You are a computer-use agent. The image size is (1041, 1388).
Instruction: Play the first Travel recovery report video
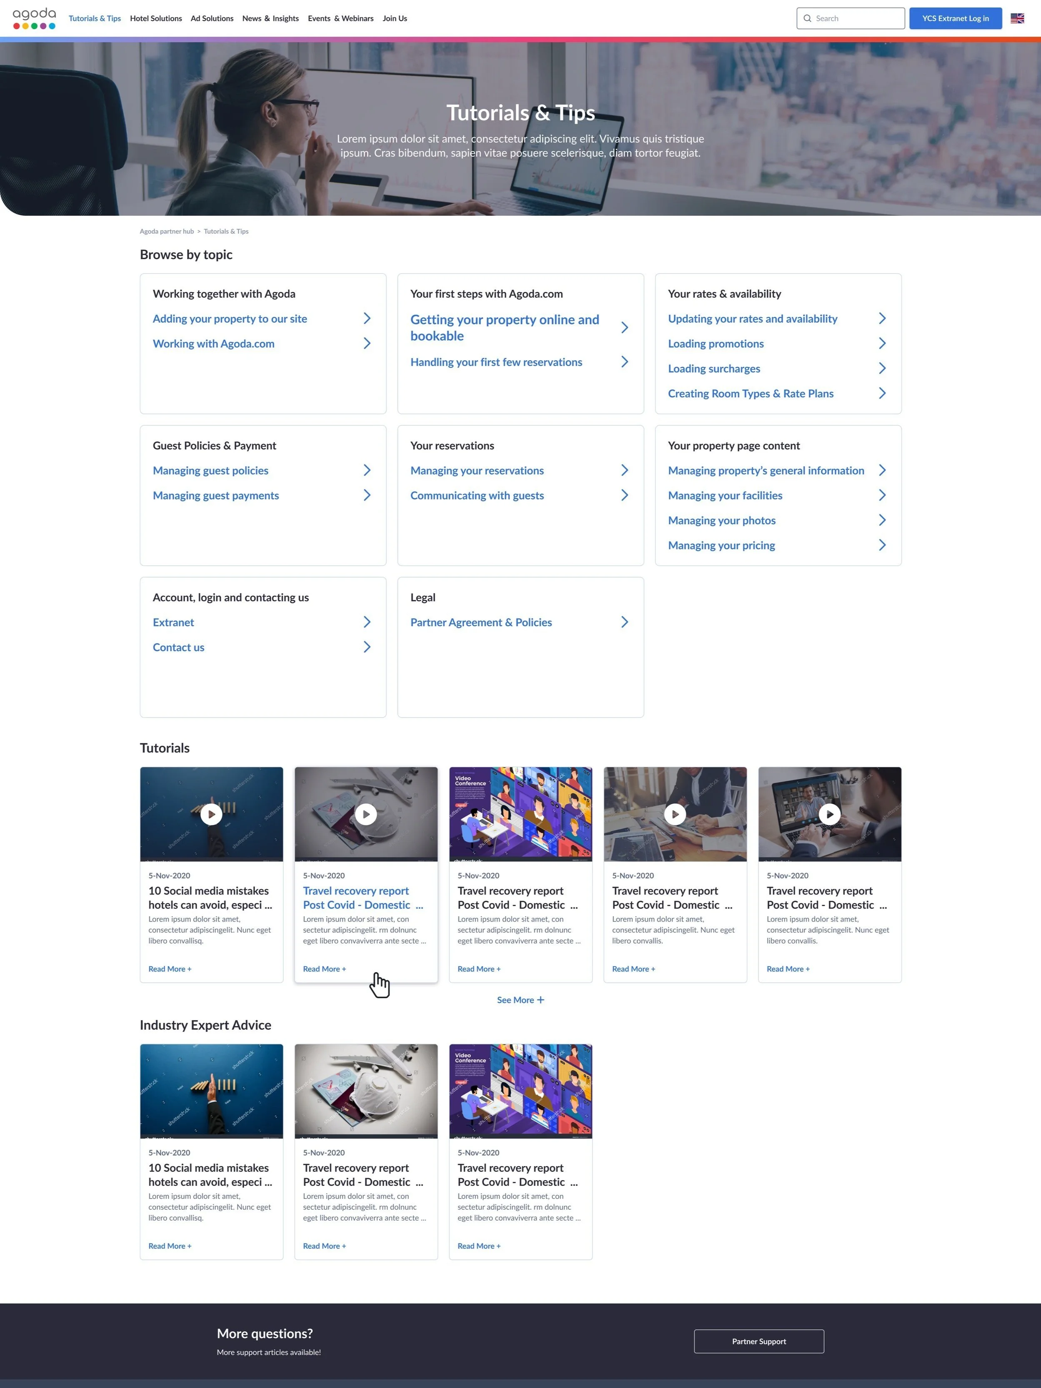pos(366,814)
